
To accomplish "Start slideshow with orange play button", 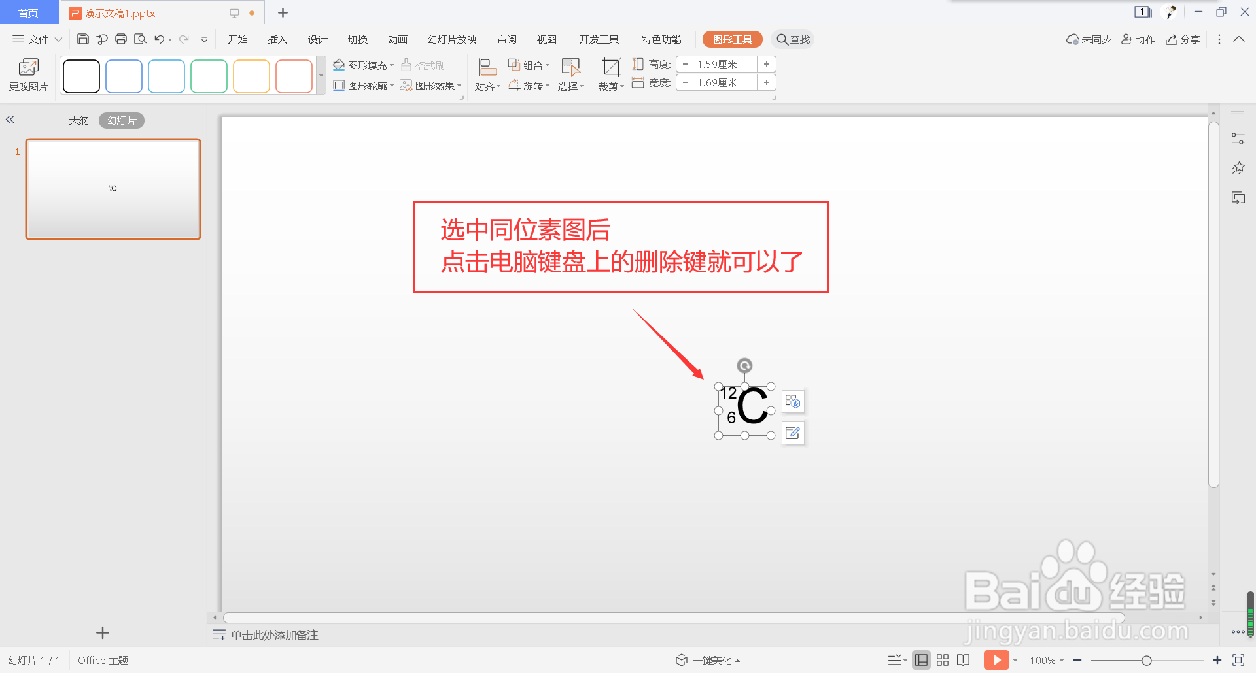I will [x=996, y=660].
